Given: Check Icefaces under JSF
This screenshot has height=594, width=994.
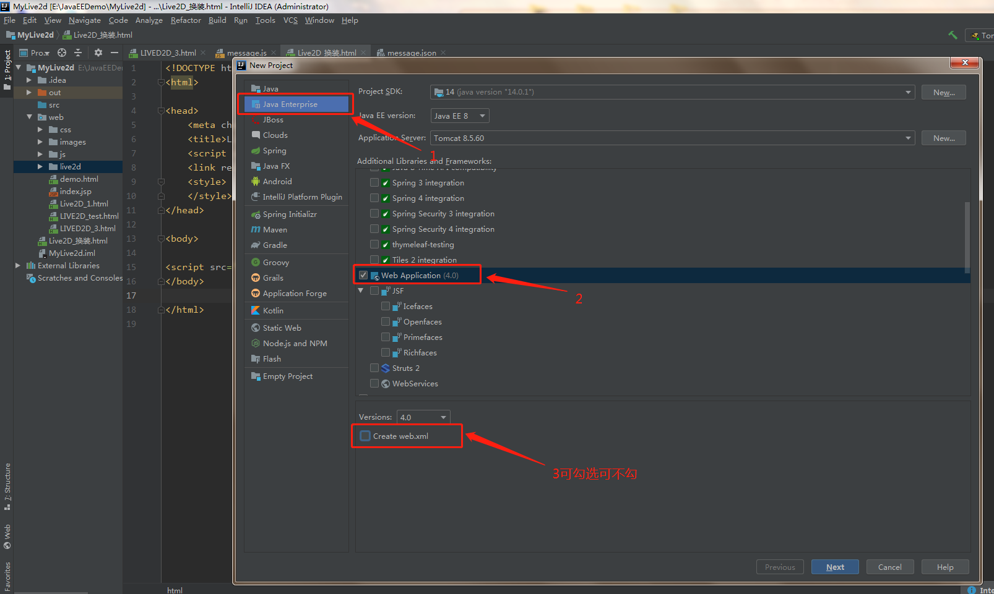Looking at the screenshot, I should pos(386,307).
